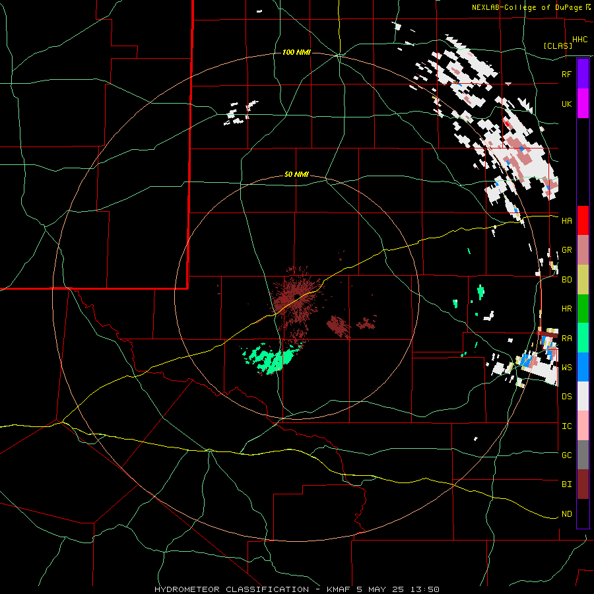
Task: Click the "13:50" time stamp
Action: click(x=426, y=589)
